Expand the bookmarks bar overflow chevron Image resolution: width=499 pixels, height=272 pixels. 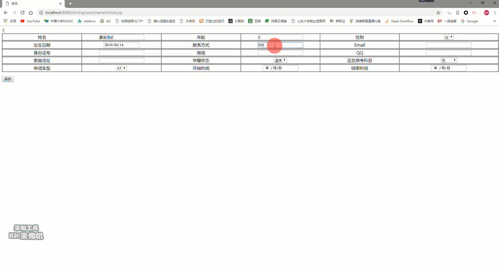click(495, 21)
